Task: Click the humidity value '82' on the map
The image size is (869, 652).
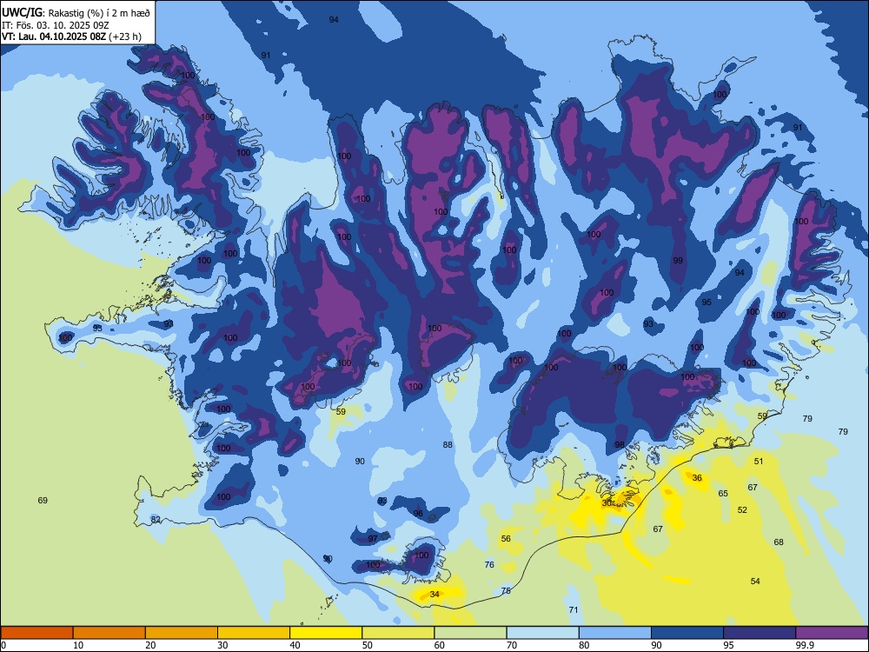Action: [x=156, y=520]
